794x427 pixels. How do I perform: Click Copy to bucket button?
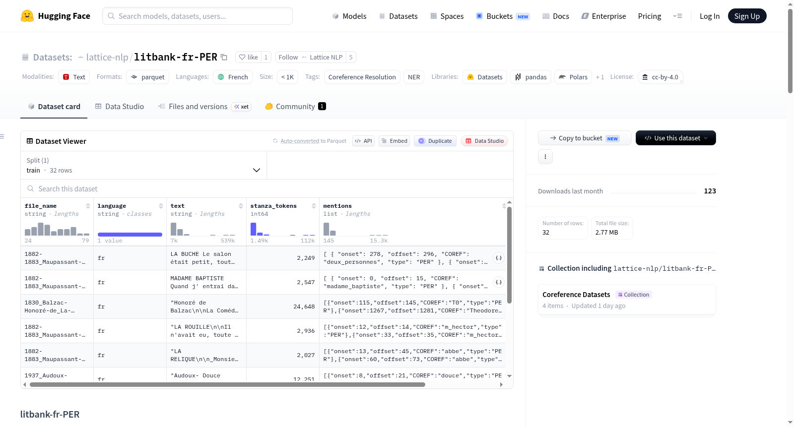tap(585, 138)
